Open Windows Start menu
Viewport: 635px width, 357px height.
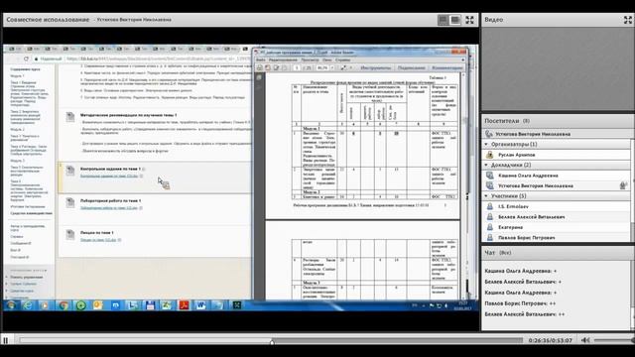tap(11, 305)
